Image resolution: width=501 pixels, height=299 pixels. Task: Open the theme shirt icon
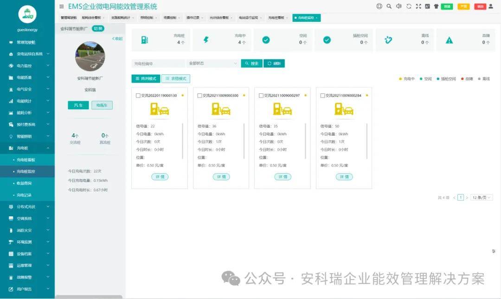click(x=436, y=6)
